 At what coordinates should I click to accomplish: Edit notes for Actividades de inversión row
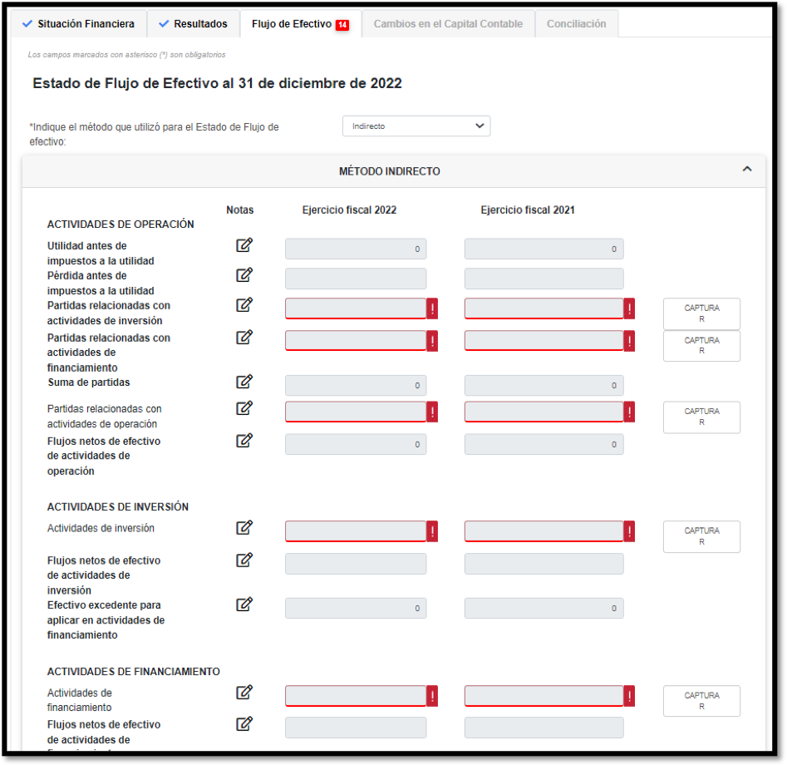click(x=244, y=527)
